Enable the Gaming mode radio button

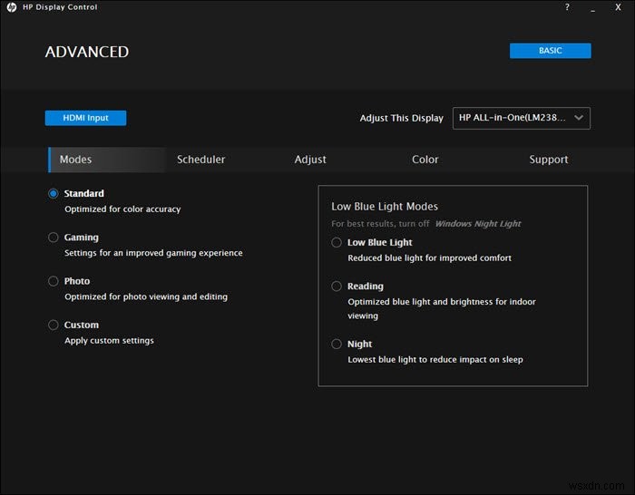[x=54, y=238]
